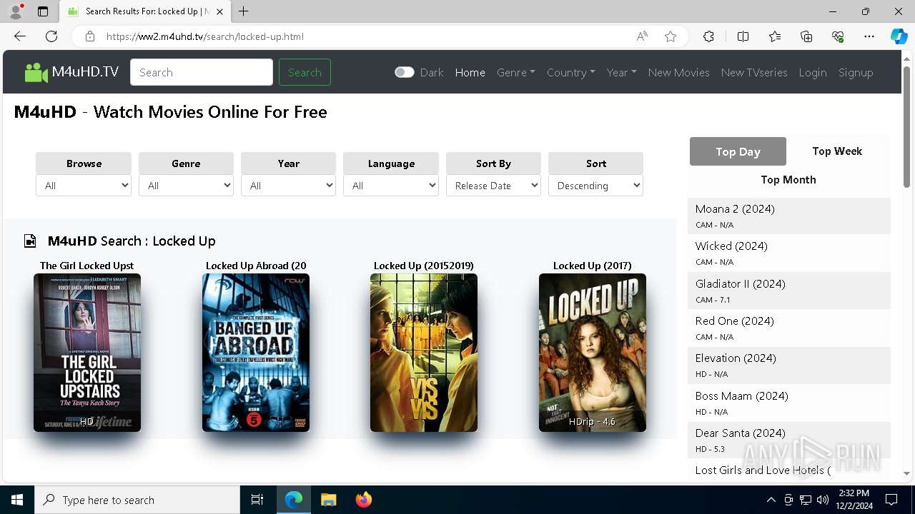Open the Windows Start menu
The height and width of the screenshot is (514, 915).
[x=17, y=500]
